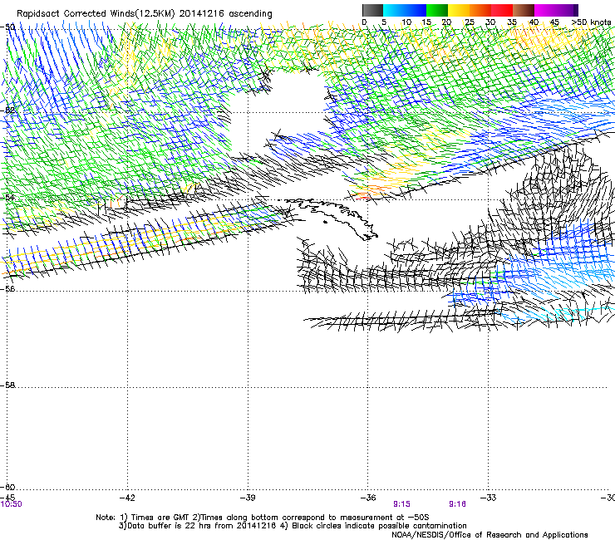Click the latitude label -56
The width and height of the screenshot is (615, 540).
click(7, 288)
